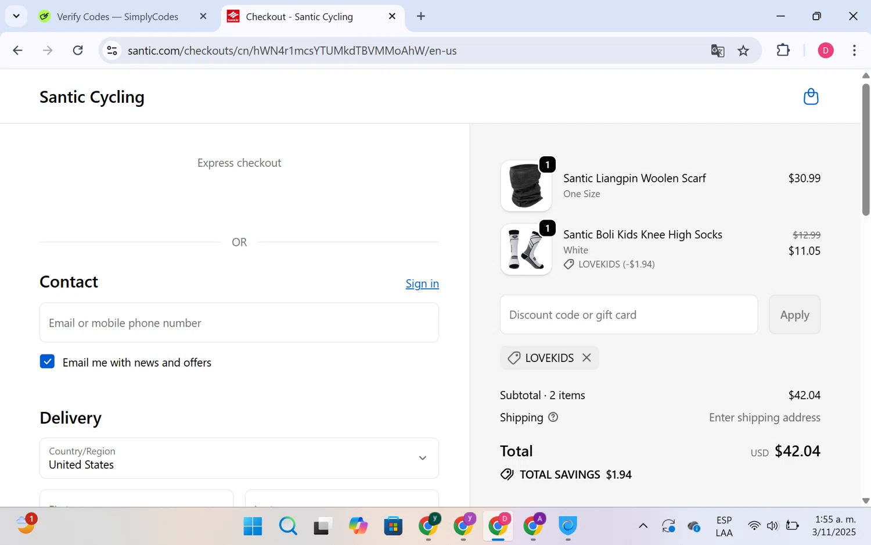Remove the LOVEKIDS discount code
This screenshot has height=545, width=871.
pyautogui.click(x=586, y=358)
